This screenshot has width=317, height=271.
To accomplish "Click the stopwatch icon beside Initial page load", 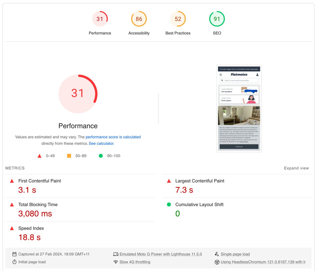I will tap(15, 262).
